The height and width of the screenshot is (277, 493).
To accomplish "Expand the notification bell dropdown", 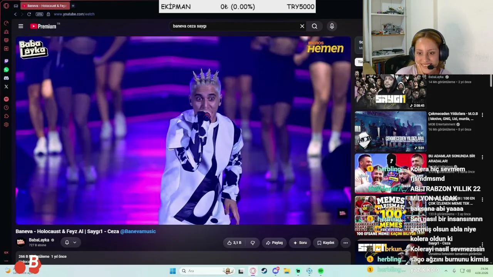I will [70, 242].
